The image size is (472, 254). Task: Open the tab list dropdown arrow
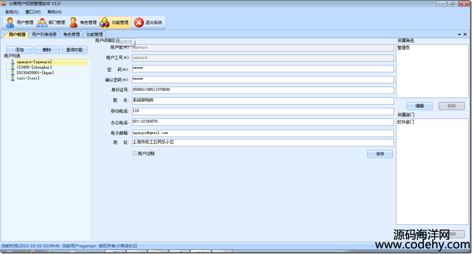[459, 34]
